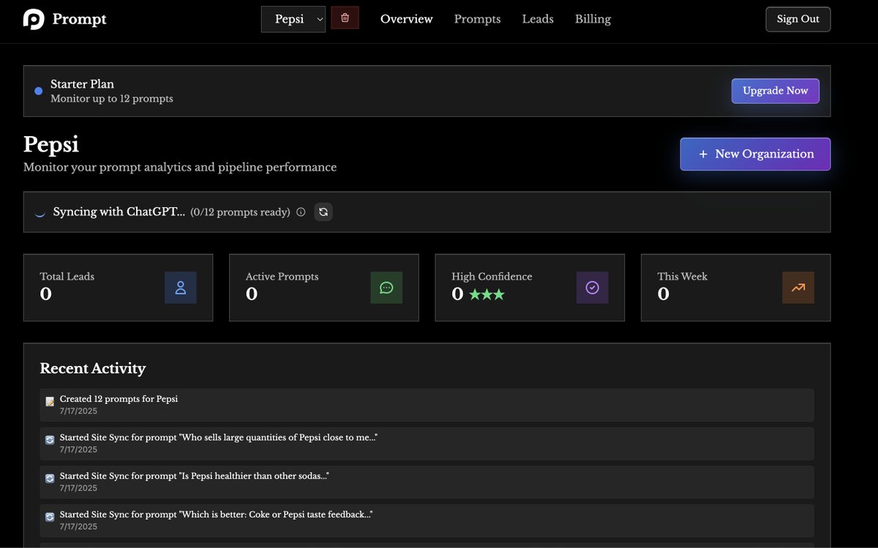
Task: Click 'Syncing with ChatGPT...' status text
Action: 119,211
